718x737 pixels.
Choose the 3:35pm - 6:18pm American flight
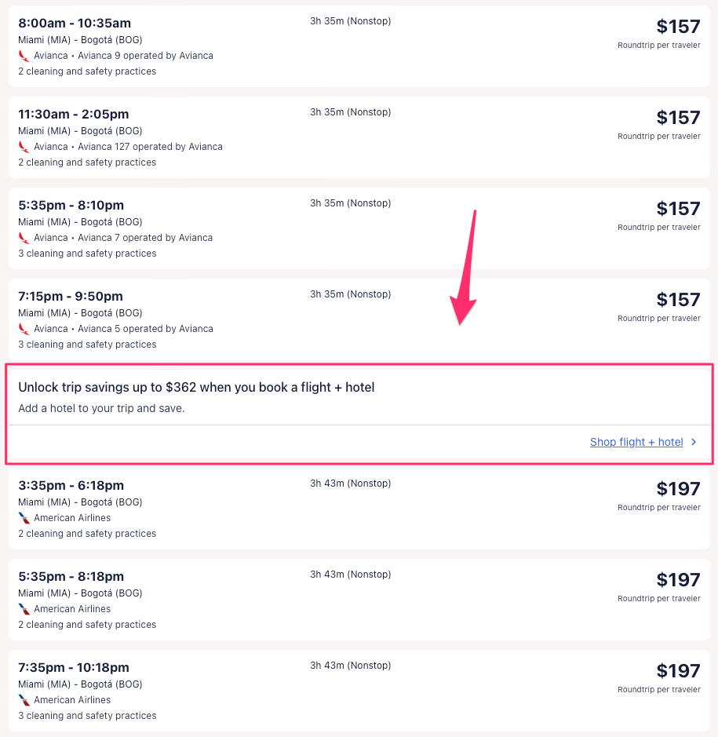coord(71,486)
